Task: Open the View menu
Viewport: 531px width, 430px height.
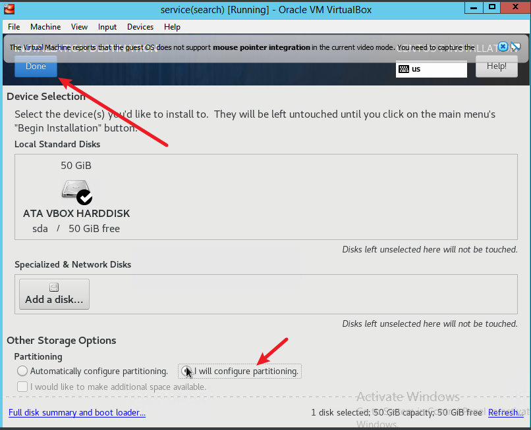Action: 79,27
